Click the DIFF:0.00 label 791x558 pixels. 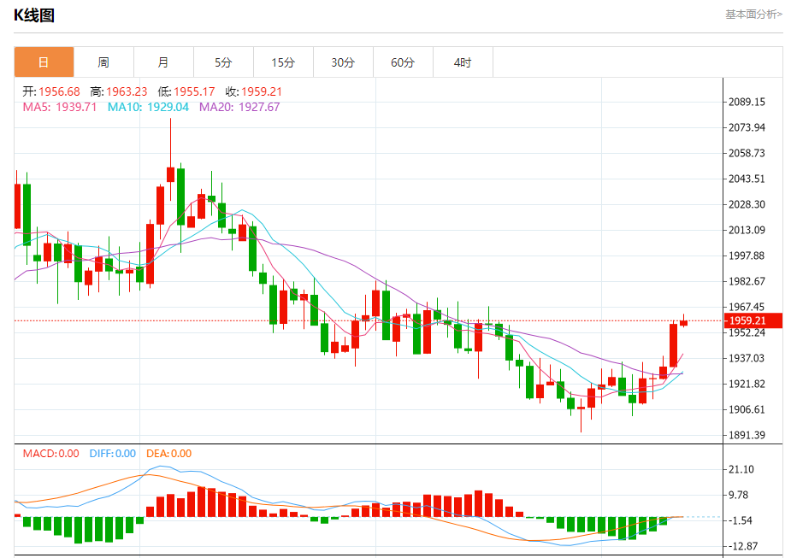(113, 453)
